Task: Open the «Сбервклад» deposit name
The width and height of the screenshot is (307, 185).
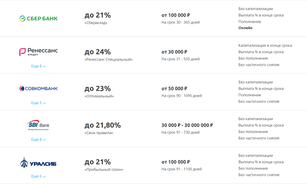Action: (x=96, y=23)
